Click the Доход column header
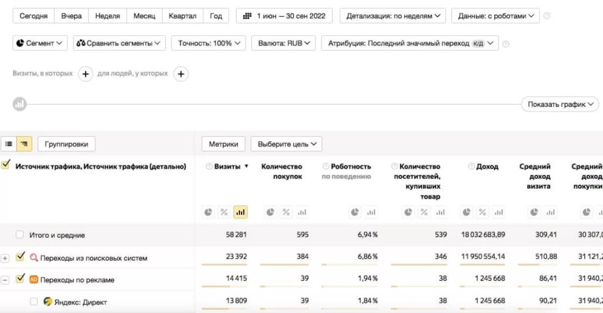 (x=488, y=167)
